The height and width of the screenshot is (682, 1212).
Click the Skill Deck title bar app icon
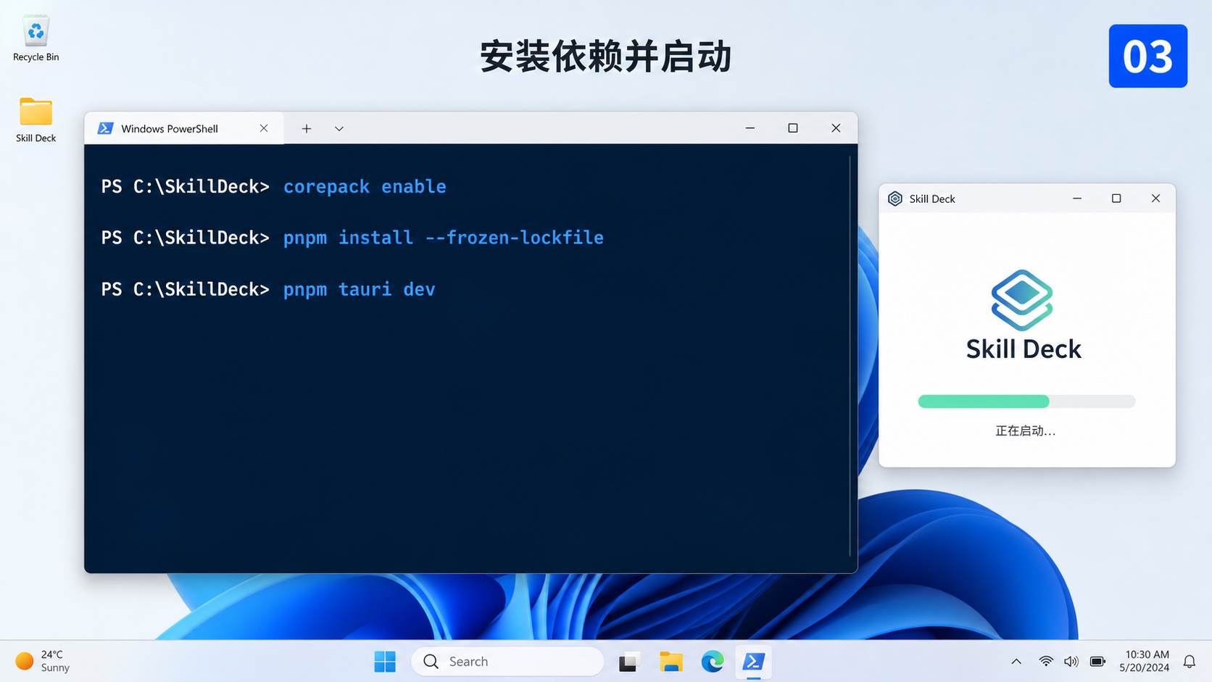click(x=895, y=199)
